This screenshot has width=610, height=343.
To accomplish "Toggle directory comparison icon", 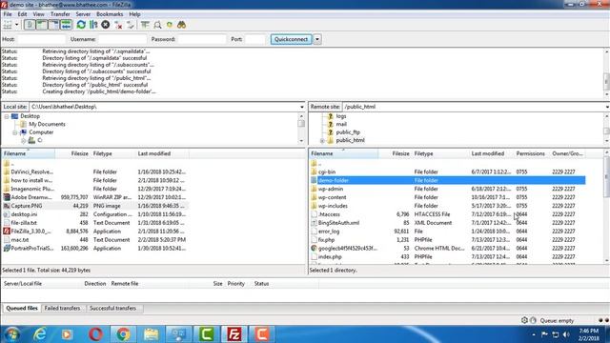I will tap(157, 25).
